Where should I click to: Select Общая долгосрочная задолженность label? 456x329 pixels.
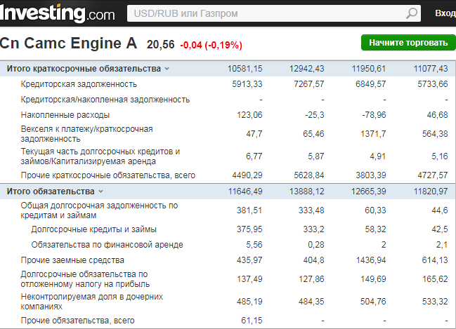coord(99,210)
